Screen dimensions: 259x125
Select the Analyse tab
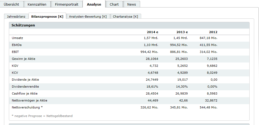94,4
